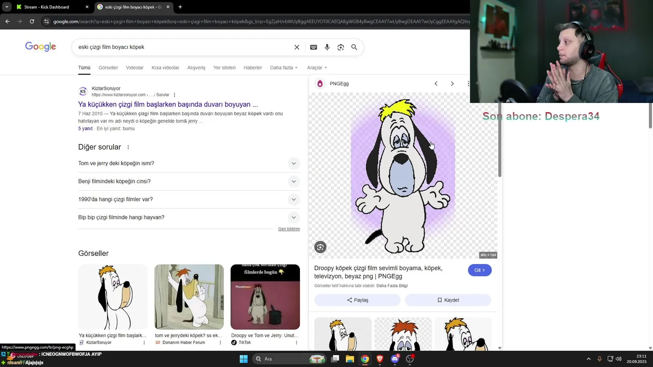Open volume control in system tray
Screen dimensions: 653x367
(619, 359)
